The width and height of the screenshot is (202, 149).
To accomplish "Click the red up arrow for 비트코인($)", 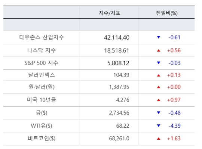I will pyautogui.click(x=159, y=139).
